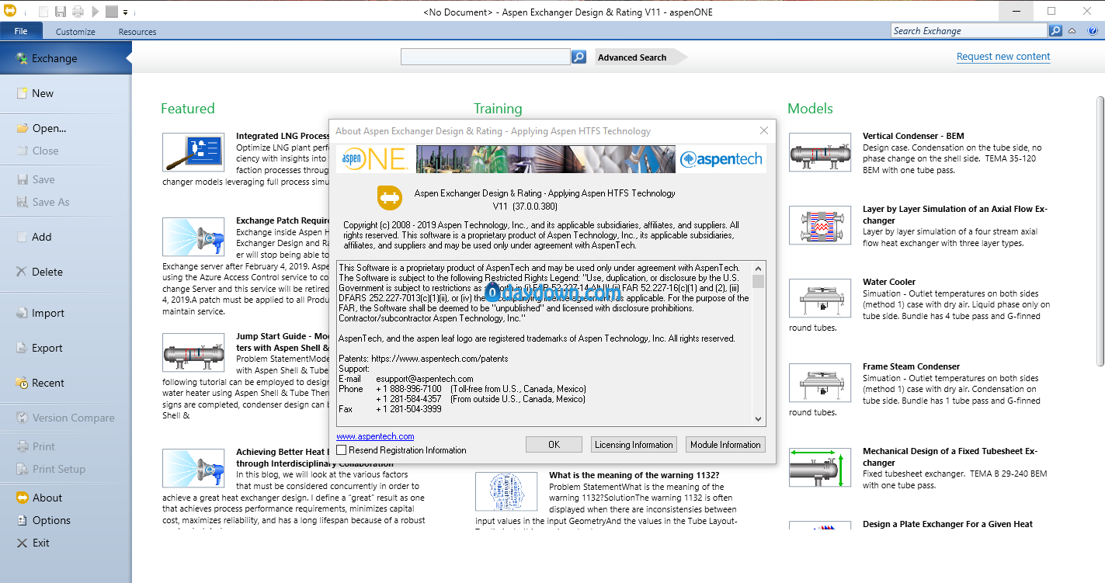Click the Water Cooler model icon
This screenshot has width=1105, height=583.
pyautogui.click(x=819, y=298)
